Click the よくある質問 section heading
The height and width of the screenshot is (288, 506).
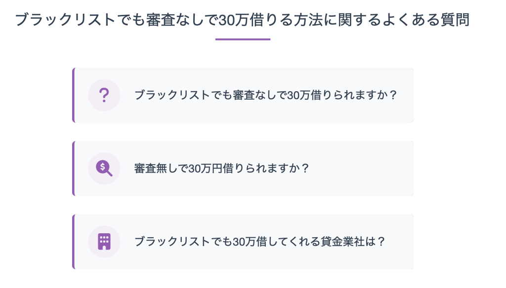pos(242,20)
